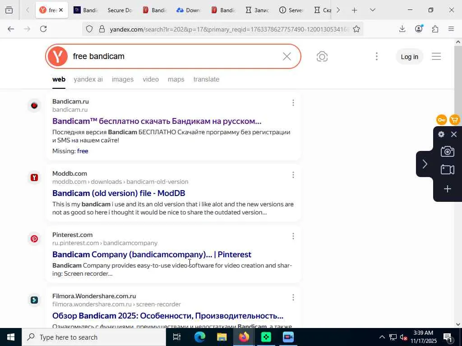Open Bandicam (old version) file - ModDB link
This screenshot has height=346, width=462.
(x=119, y=193)
